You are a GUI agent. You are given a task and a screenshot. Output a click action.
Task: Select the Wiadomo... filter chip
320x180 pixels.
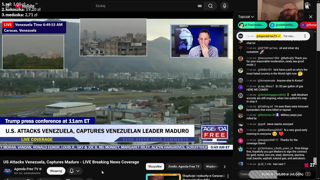pos(212,166)
